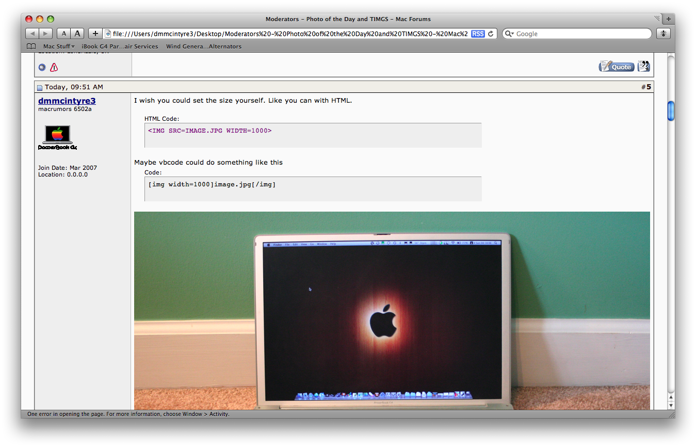Click the RSS badge in address bar
The width and height of the screenshot is (696, 447).
(478, 34)
